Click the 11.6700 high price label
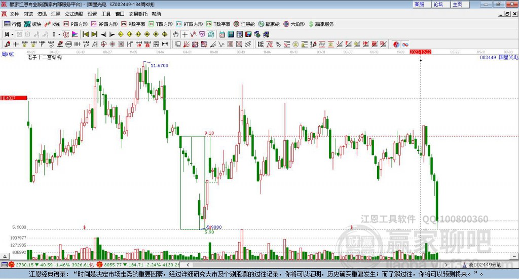 coord(159,65)
